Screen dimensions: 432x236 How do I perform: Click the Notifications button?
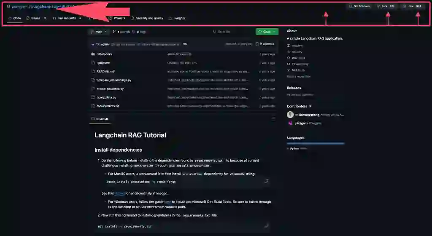point(359,6)
